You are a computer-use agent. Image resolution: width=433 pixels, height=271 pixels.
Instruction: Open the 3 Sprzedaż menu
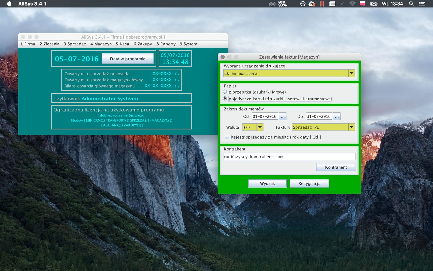75,44
